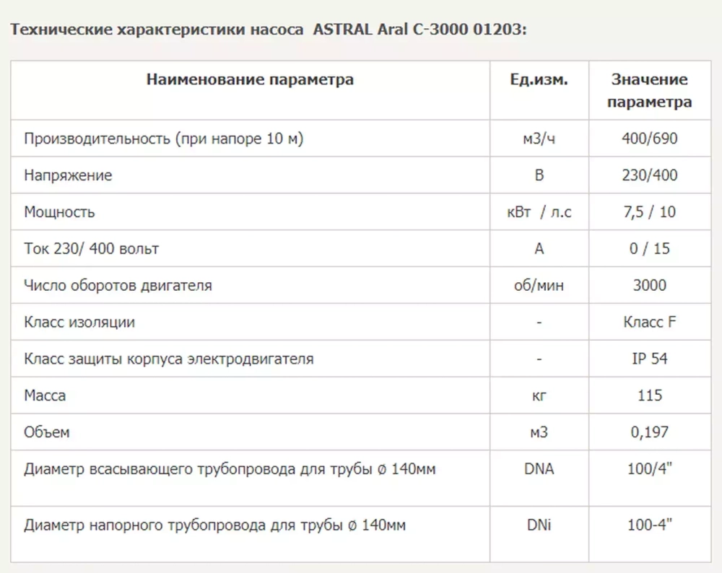Select 'Диаметр напорного трубопровода' label
722x573 pixels.
214,525
